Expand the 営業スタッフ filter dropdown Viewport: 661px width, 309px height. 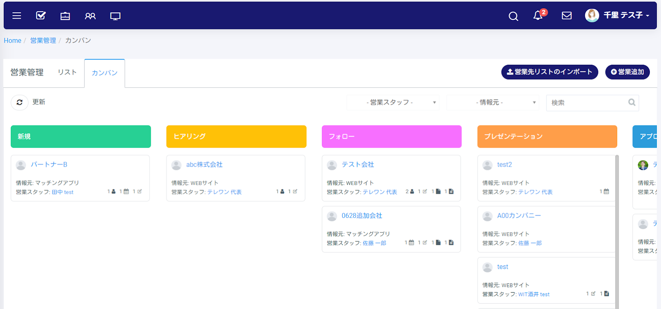[x=393, y=102]
